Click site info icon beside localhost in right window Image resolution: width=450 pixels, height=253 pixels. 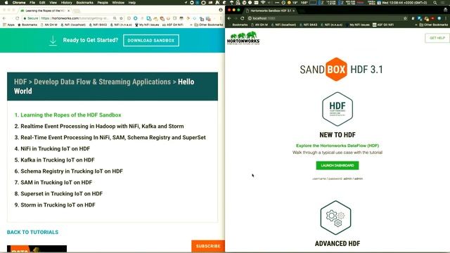[250, 18]
